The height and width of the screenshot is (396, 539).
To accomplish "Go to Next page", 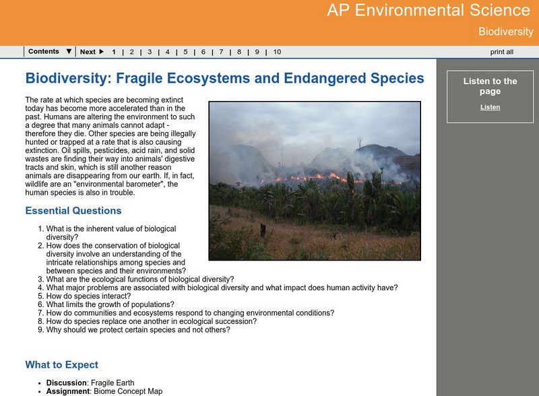I will (88, 52).
